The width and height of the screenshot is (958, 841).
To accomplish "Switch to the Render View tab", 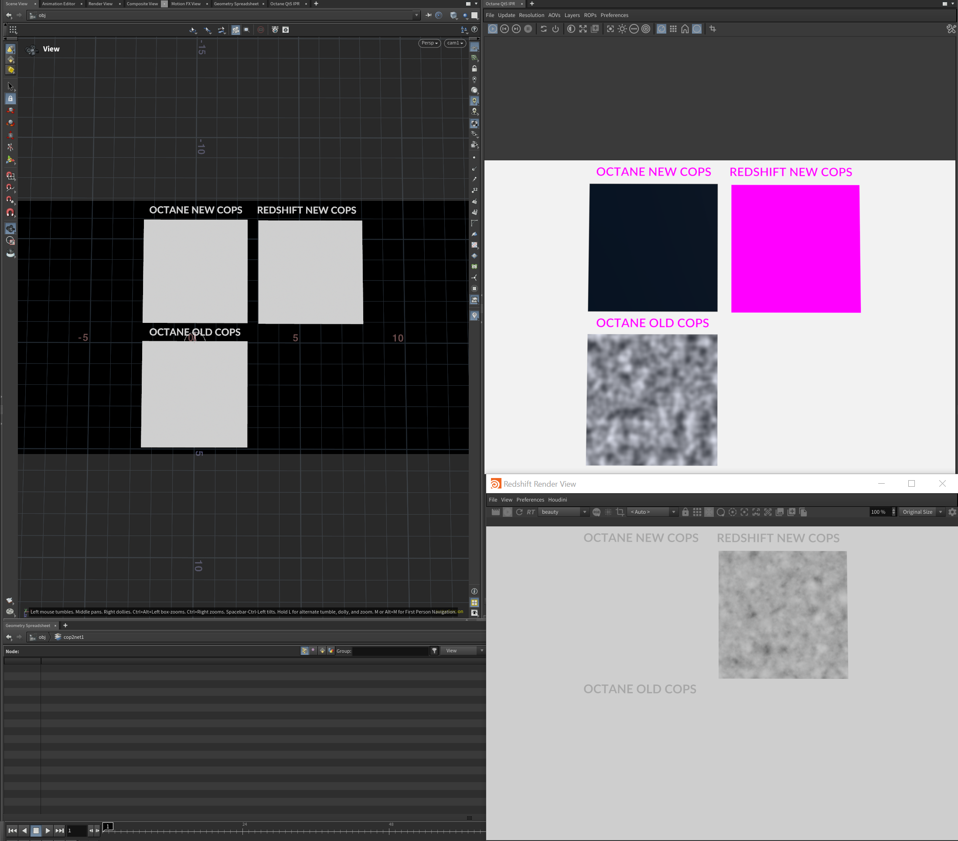I will pos(100,4).
